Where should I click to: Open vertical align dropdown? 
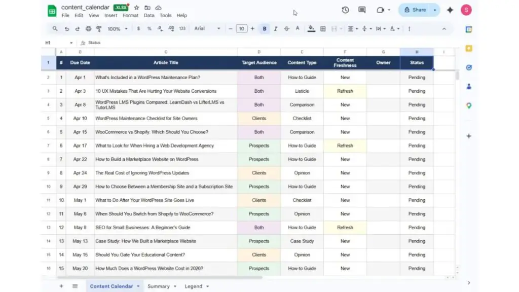[367, 29]
